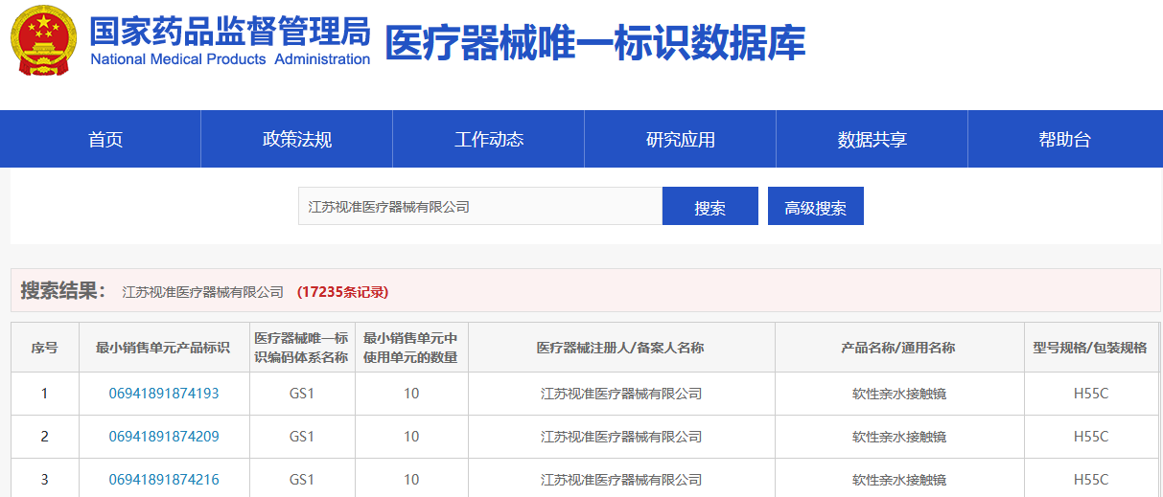1163x497 pixels.
Task: Select the 最小销售单元产品标识 column header
Action: tap(164, 348)
